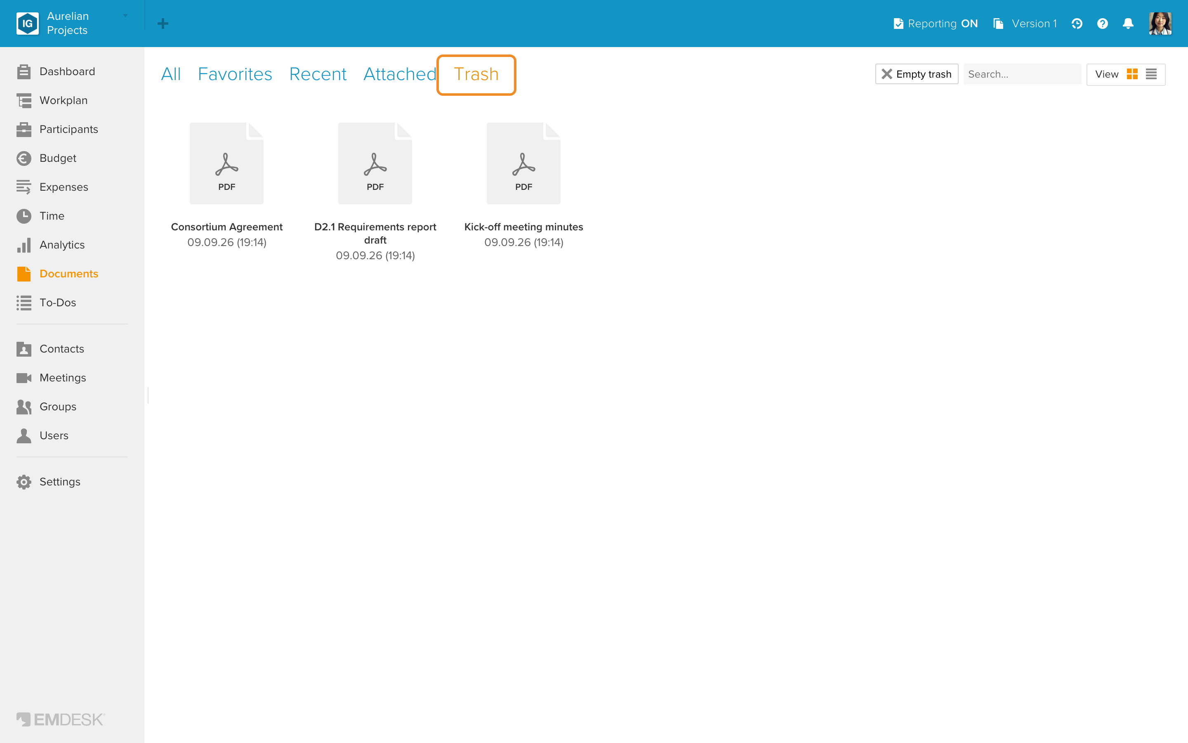
Task: Switch to the Recent tab
Action: pyautogui.click(x=318, y=74)
